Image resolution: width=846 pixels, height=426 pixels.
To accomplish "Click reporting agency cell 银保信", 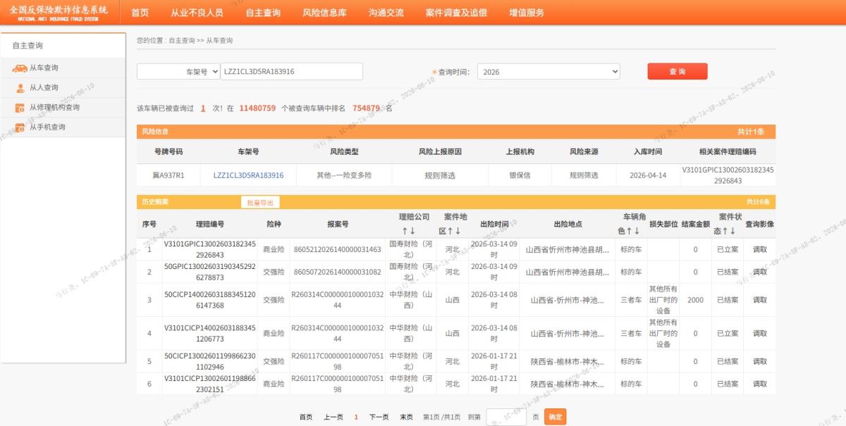I will [x=520, y=175].
